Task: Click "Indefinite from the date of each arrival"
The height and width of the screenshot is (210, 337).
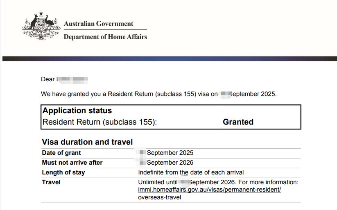Action: click(191, 172)
